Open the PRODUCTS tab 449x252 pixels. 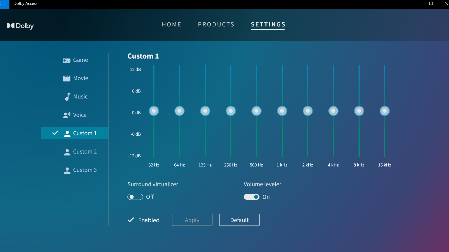(x=216, y=25)
